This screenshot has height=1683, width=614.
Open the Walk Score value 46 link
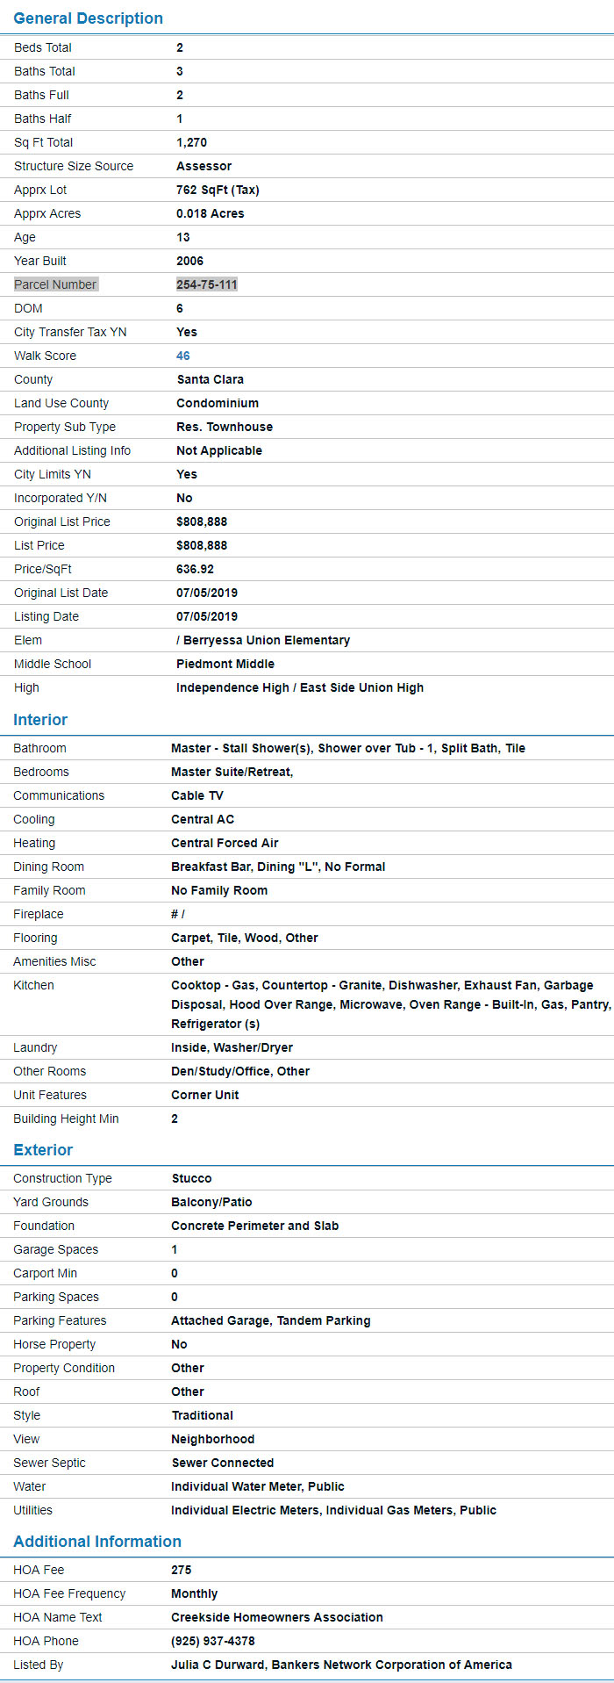[183, 356]
